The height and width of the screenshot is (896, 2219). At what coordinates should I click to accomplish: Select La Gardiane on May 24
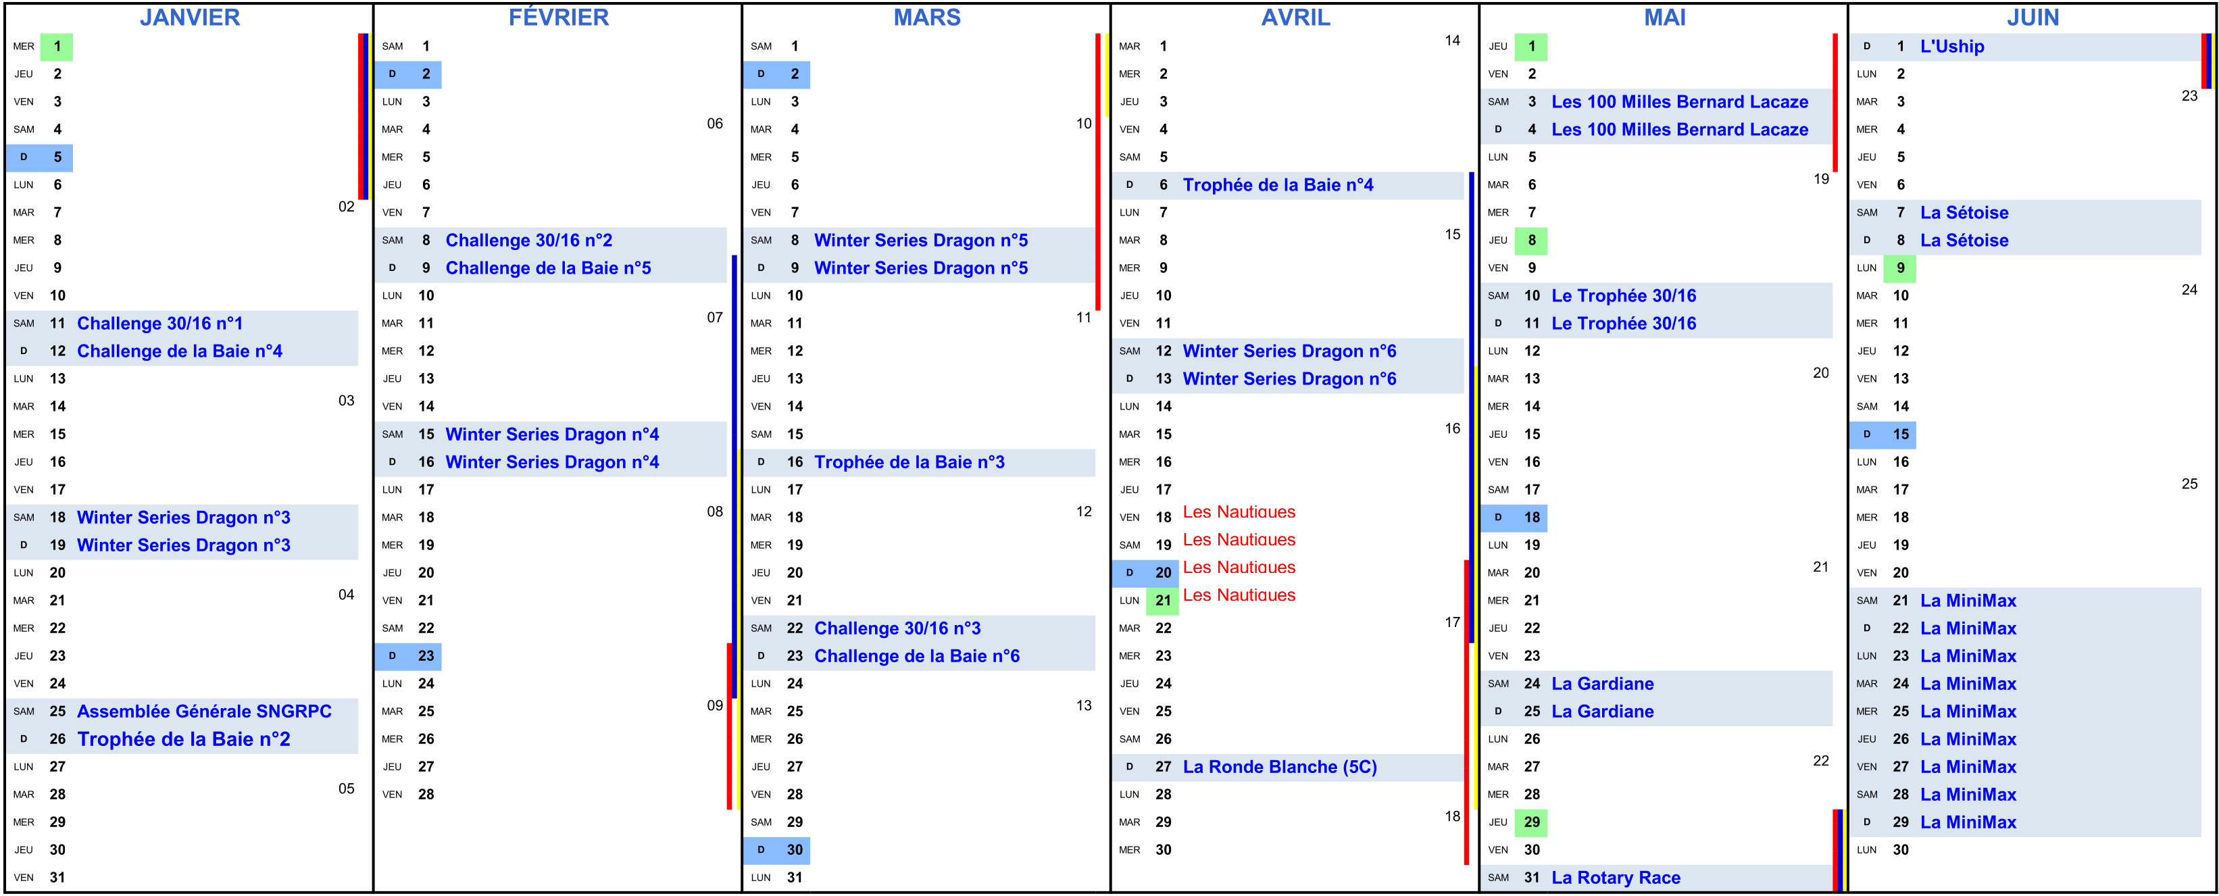pos(1602,684)
